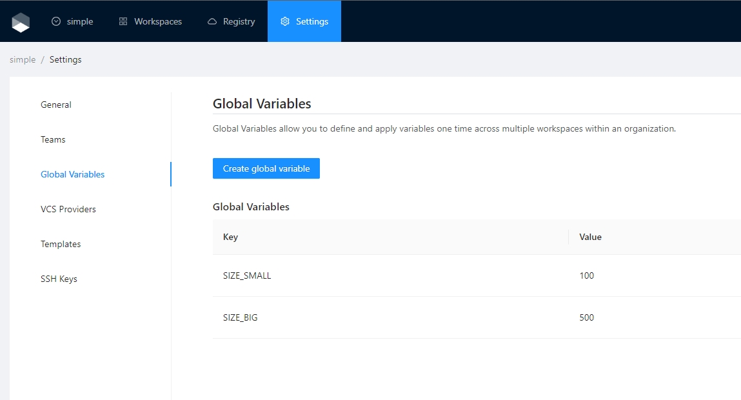
Task: Navigate to Templates settings
Action: (x=61, y=244)
